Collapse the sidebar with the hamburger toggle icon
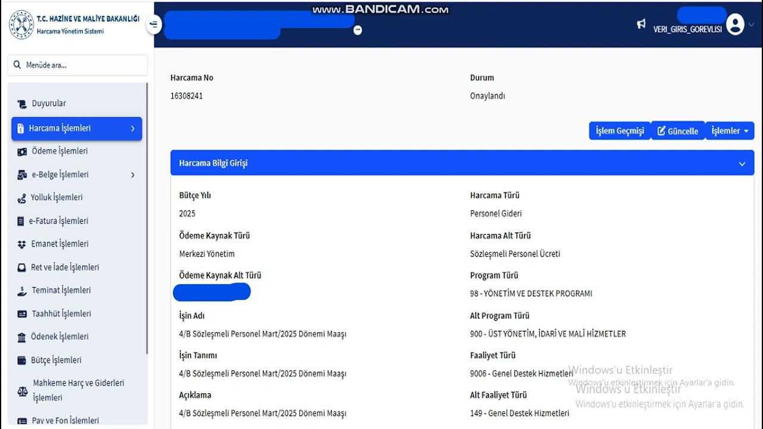The height and width of the screenshot is (429, 763). click(154, 24)
